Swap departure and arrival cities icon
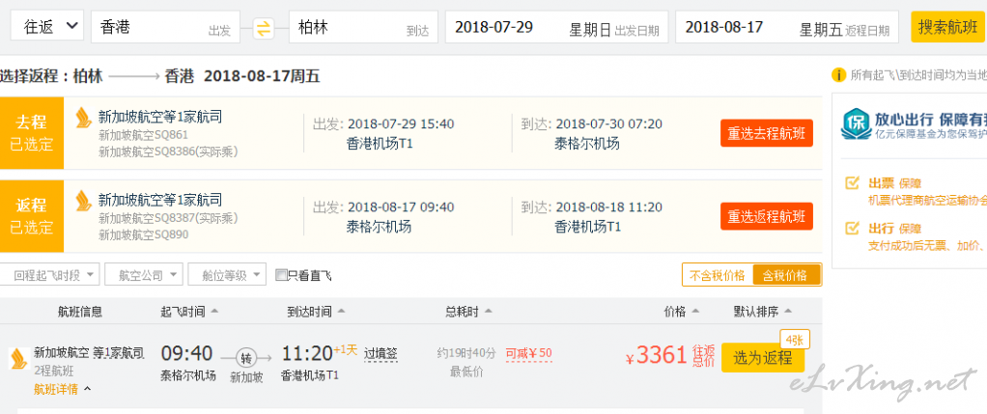The width and height of the screenshot is (987, 414). 264,28
